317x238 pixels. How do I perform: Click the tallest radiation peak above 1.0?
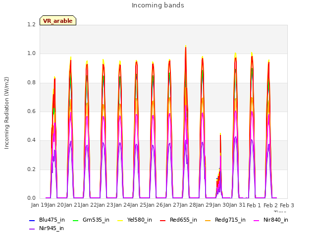click(x=186, y=47)
